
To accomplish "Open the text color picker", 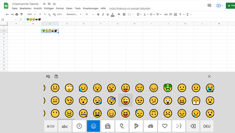I will (x=113, y=15).
